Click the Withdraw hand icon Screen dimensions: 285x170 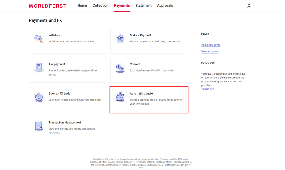pos(39,39)
